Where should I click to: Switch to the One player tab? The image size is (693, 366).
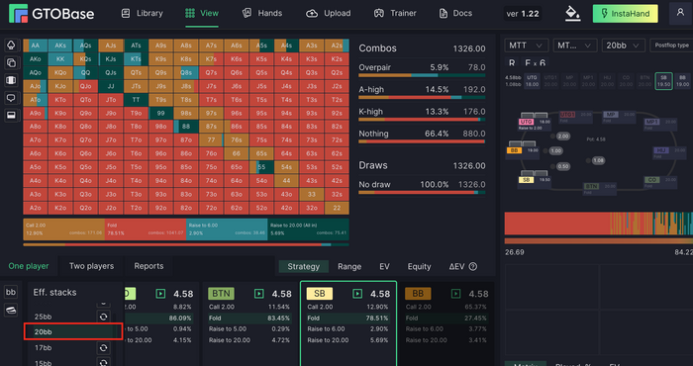29,266
